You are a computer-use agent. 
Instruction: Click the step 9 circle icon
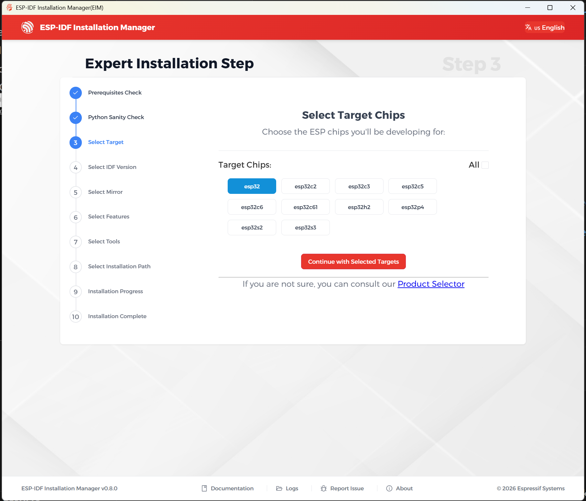[x=76, y=292]
